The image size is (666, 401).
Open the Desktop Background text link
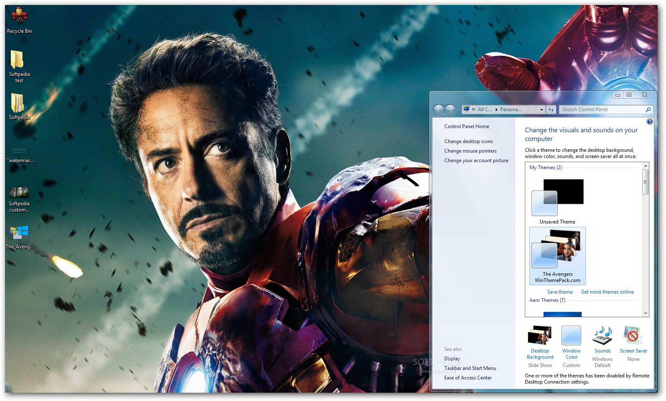(540, 354)
